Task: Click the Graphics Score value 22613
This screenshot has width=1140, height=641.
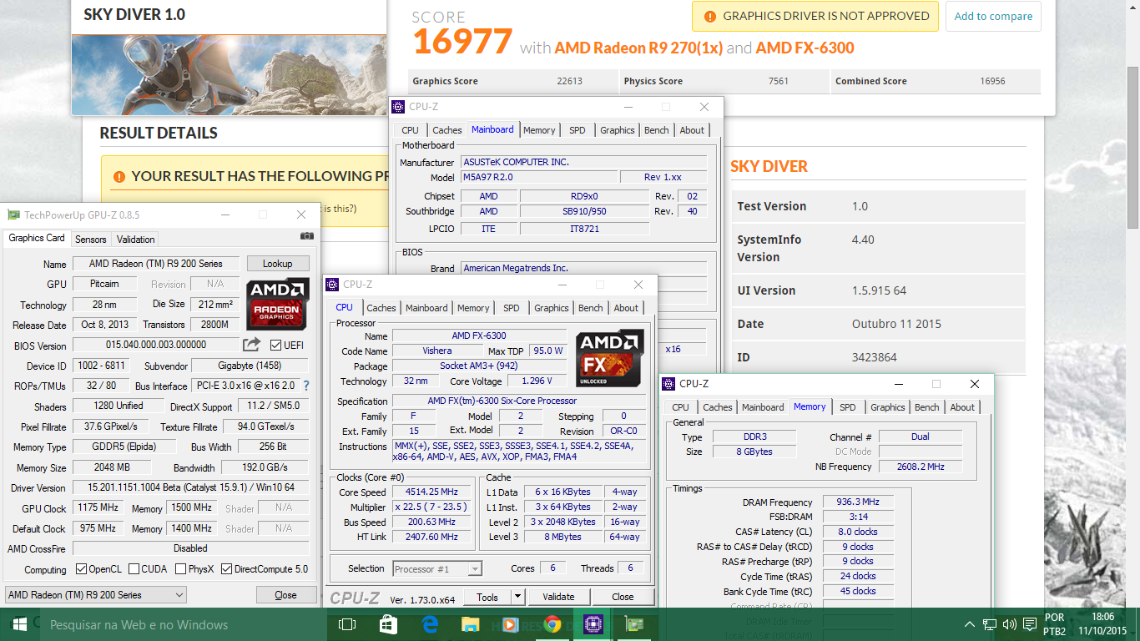Action: [x=569, y=81]
